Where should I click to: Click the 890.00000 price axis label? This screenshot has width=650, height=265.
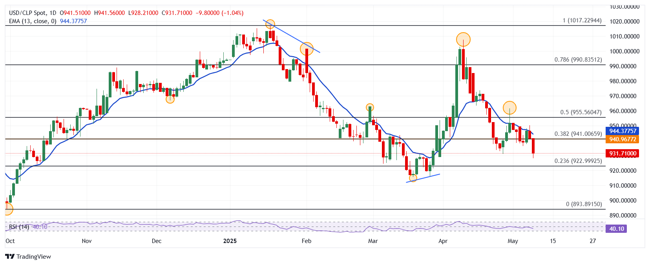point(623,216)
